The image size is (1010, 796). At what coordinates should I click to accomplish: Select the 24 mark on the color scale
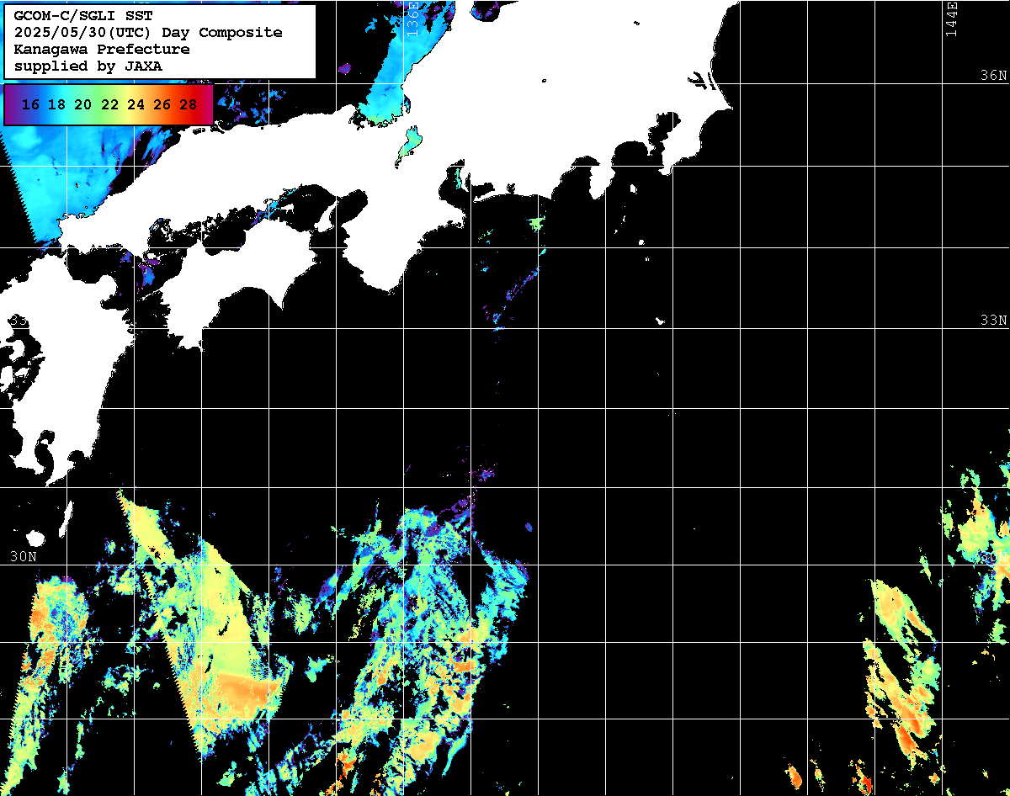click(x=136, y=105)
